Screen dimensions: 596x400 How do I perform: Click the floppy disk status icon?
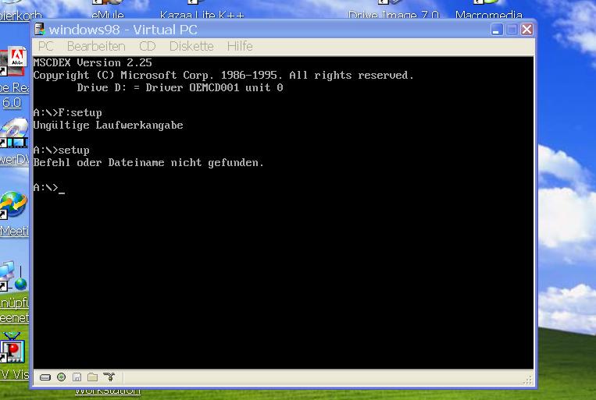pos(77,377)
